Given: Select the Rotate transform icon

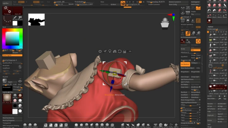Looking at the screenshot, I should [198, 34].
